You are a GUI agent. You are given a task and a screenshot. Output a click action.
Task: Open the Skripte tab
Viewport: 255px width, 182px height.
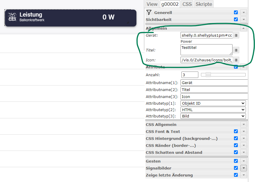point(204,4)
